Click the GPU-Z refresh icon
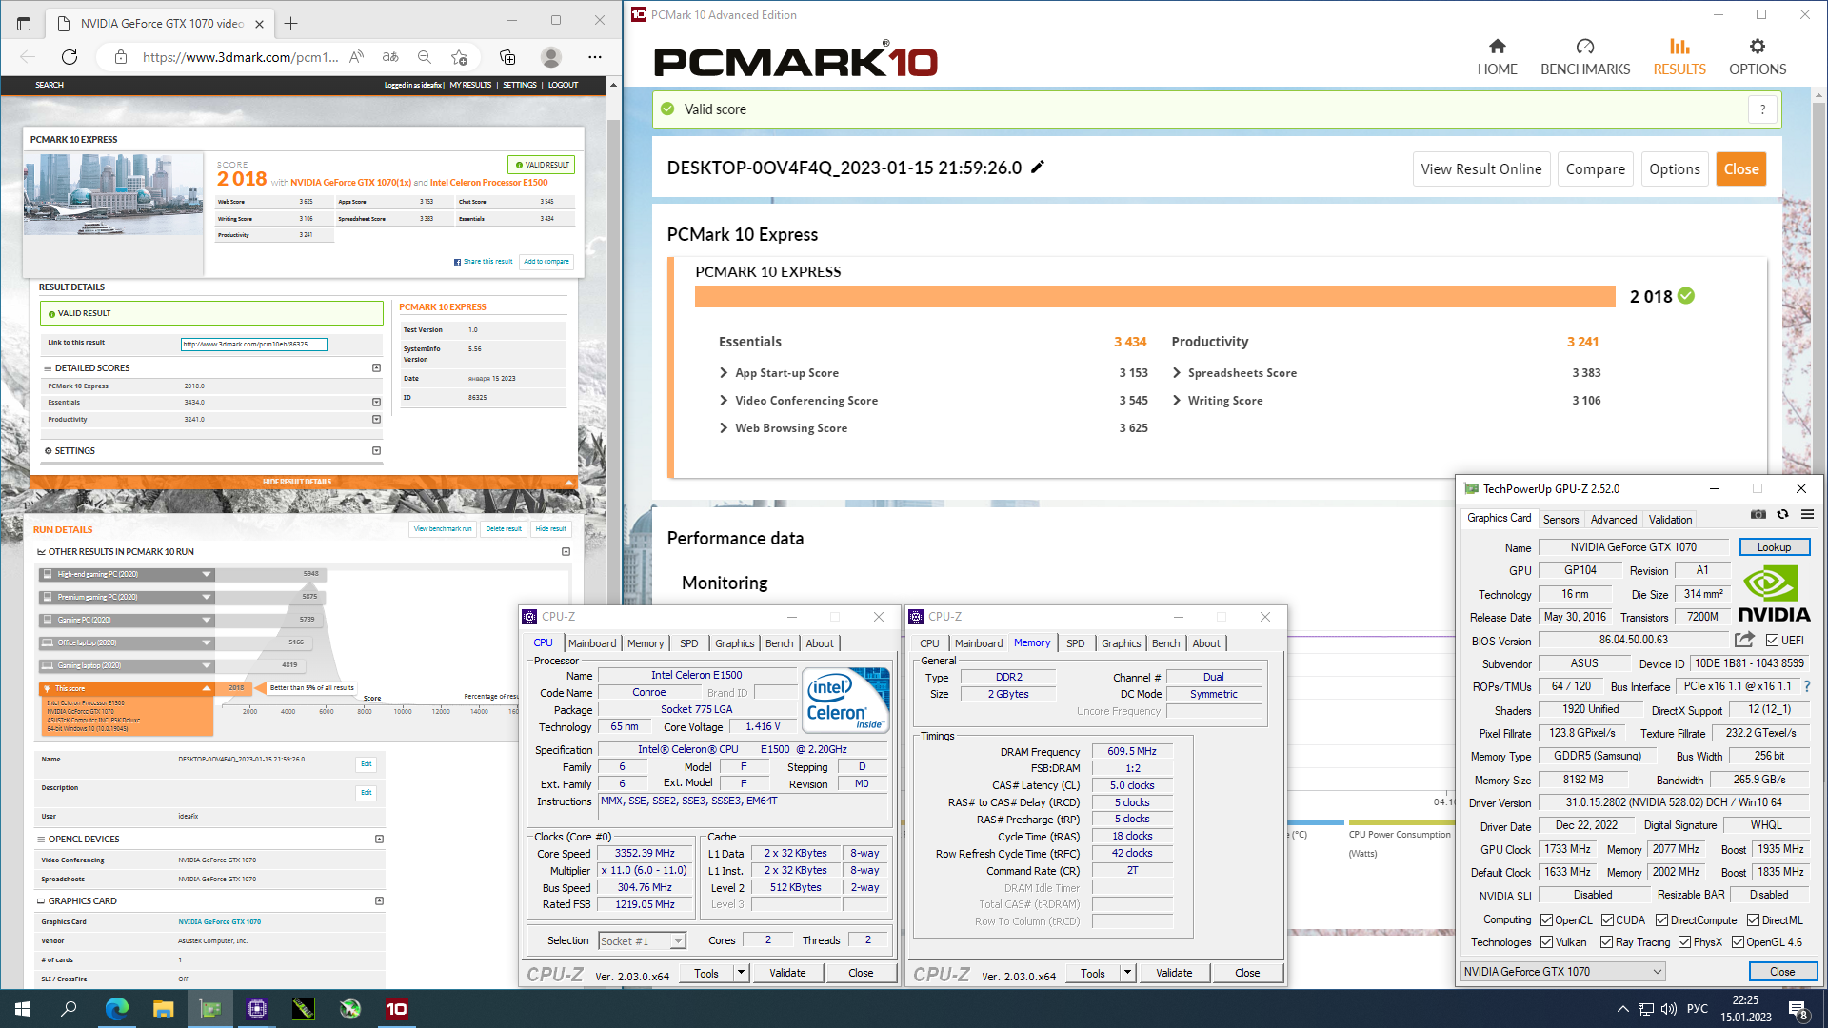Screen dimensions: 1828x1028 [1782, 515]
